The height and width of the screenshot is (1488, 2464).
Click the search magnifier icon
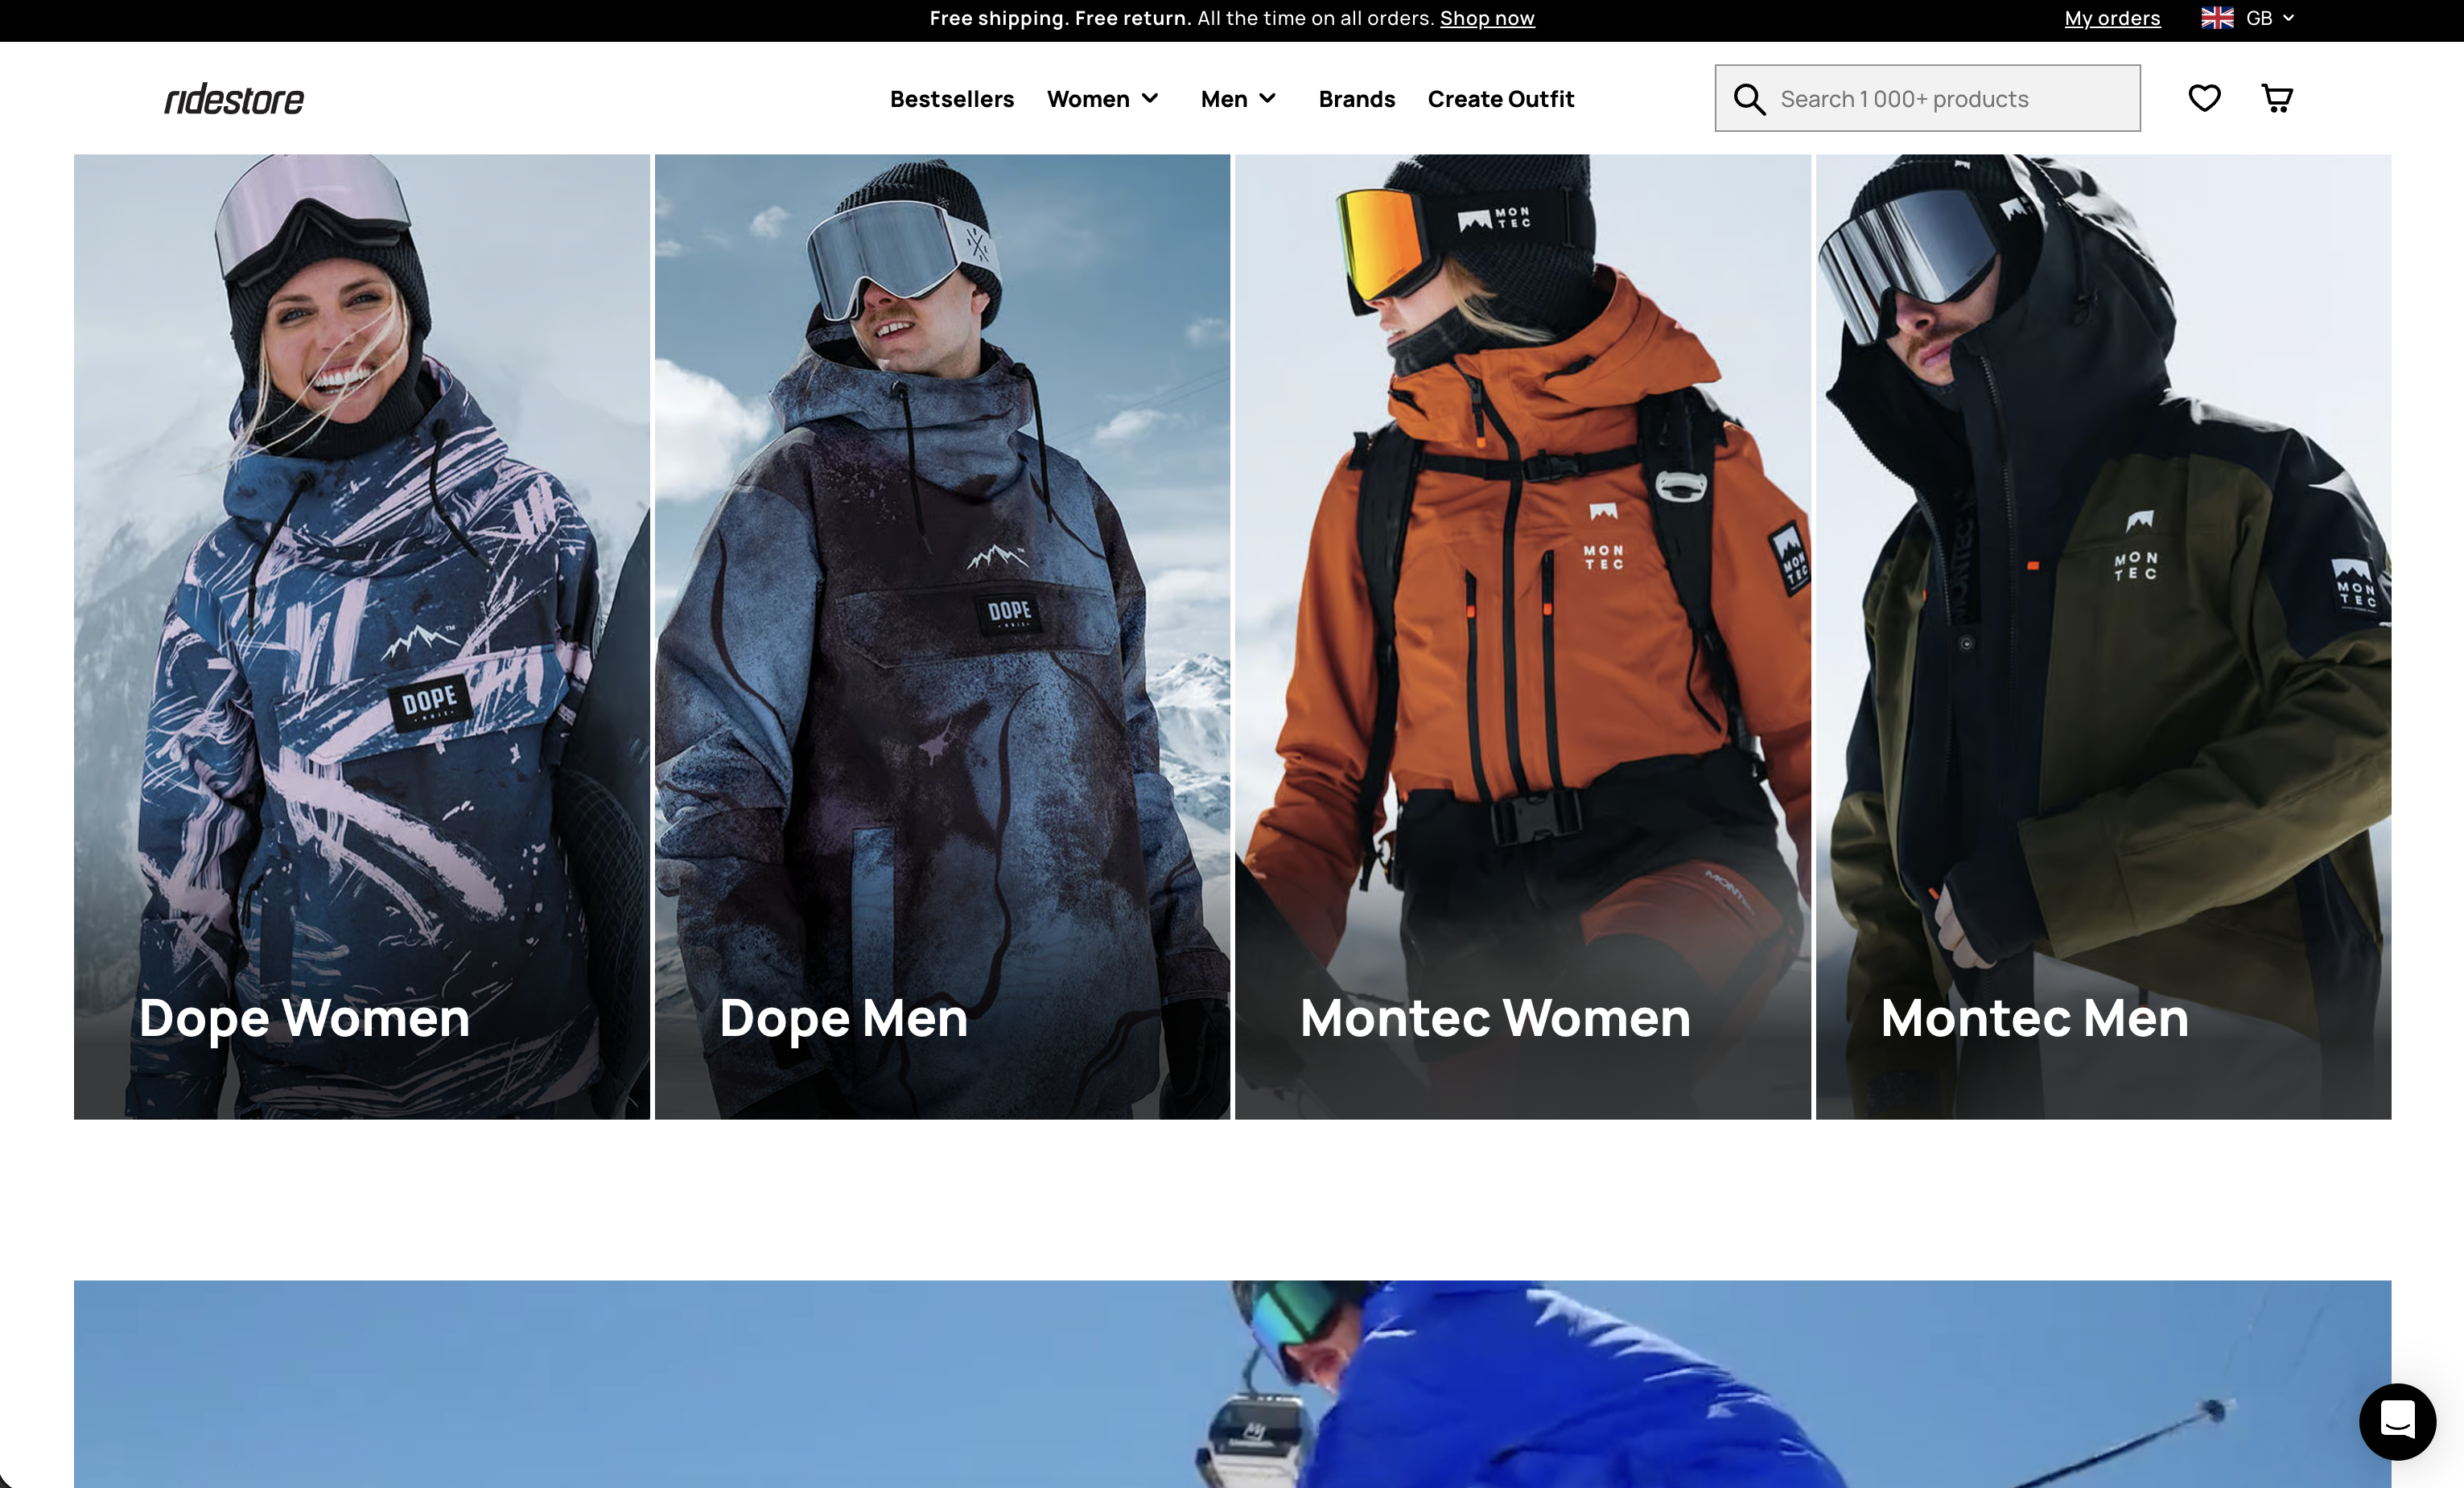pyautogui.click(x=1749, y=99)
